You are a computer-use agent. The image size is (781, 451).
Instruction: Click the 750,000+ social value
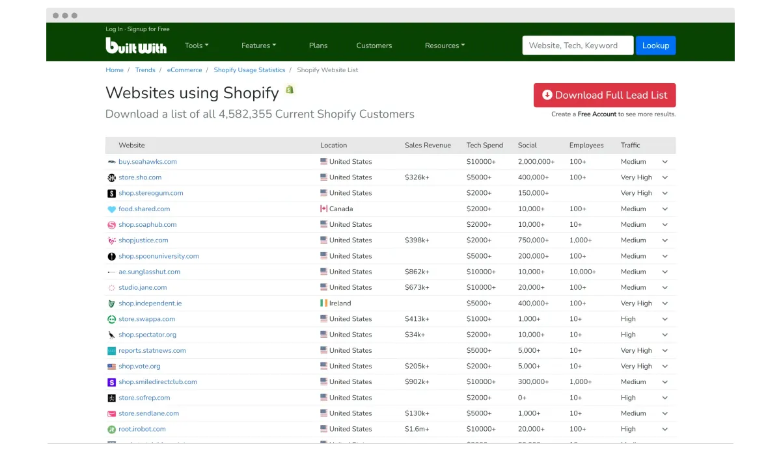[533, 240]
